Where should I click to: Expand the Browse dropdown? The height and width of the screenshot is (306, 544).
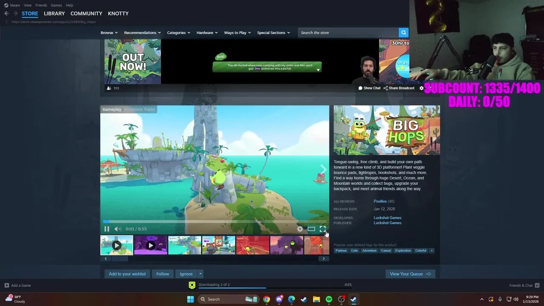point(109,33)
